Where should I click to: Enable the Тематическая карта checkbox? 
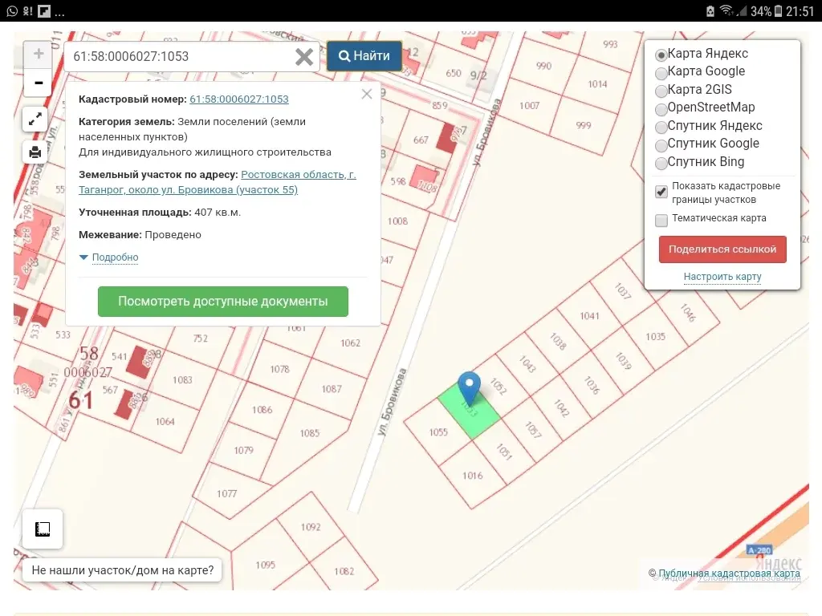(661, 219)
